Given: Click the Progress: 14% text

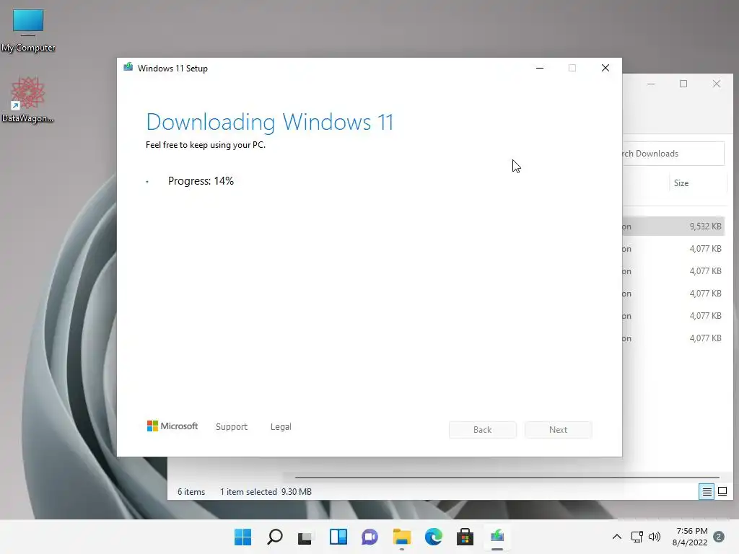Looking at the screenshot, I should point(201,181).
